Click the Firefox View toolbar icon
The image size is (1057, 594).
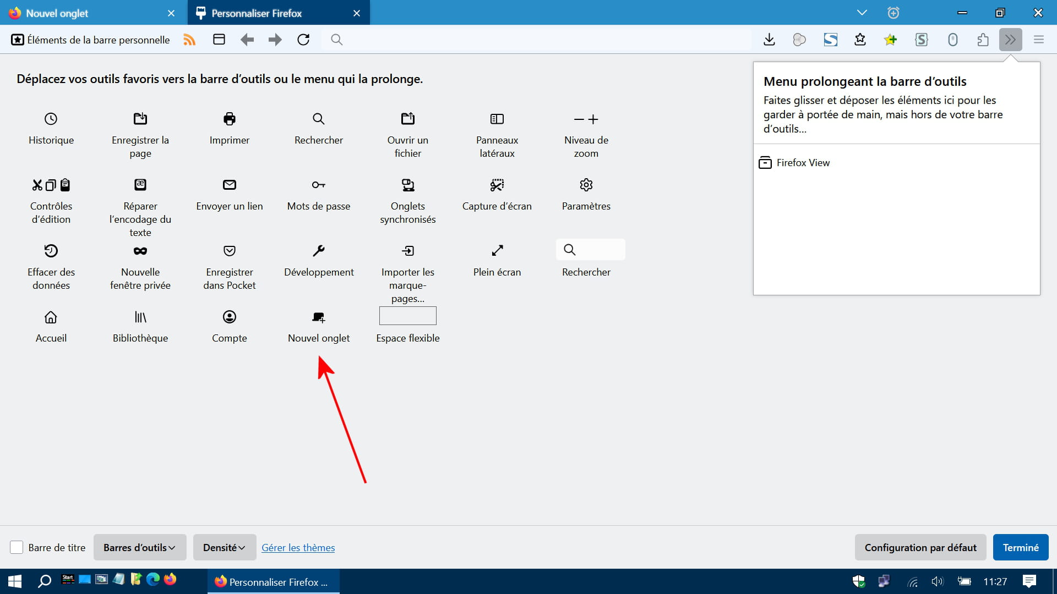pos(219,40)
